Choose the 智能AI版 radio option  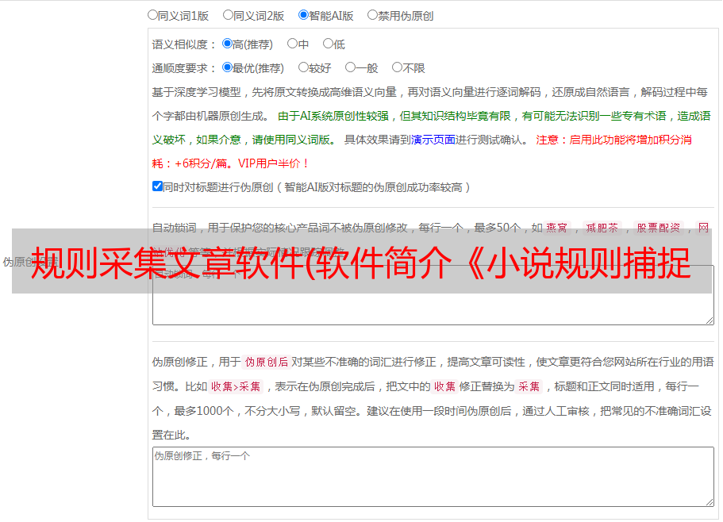(x=303, y=15)
